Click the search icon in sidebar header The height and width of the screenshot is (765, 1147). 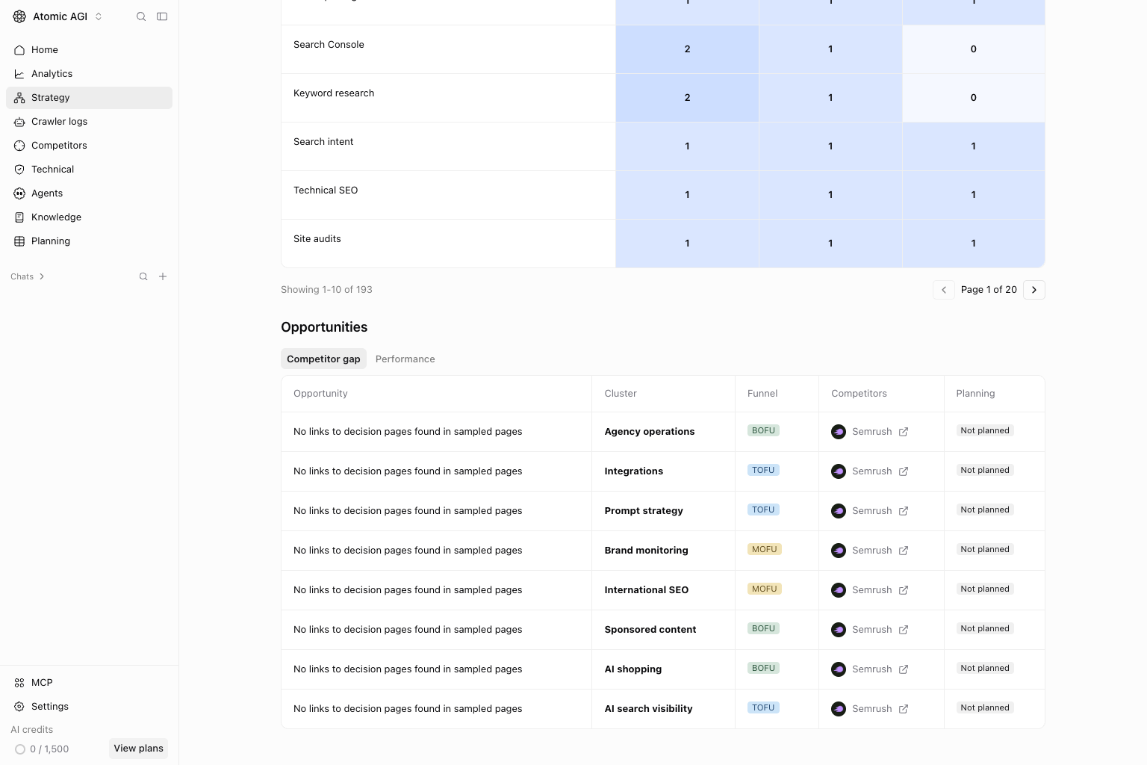[141, 16]
